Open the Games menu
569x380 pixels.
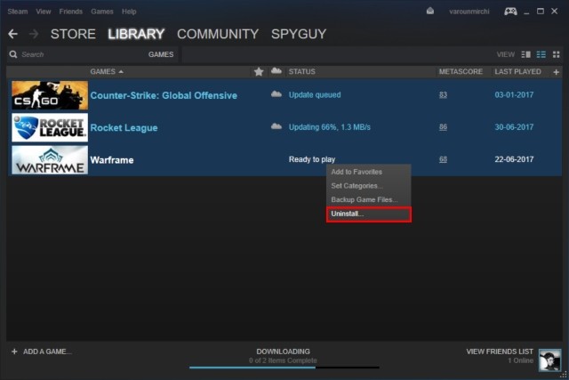102,12
